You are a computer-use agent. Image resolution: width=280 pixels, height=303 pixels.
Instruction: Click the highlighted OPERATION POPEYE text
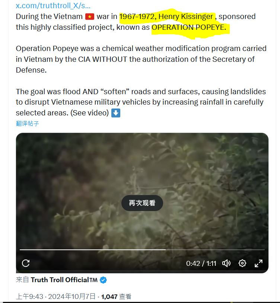[x=189, y=27]
